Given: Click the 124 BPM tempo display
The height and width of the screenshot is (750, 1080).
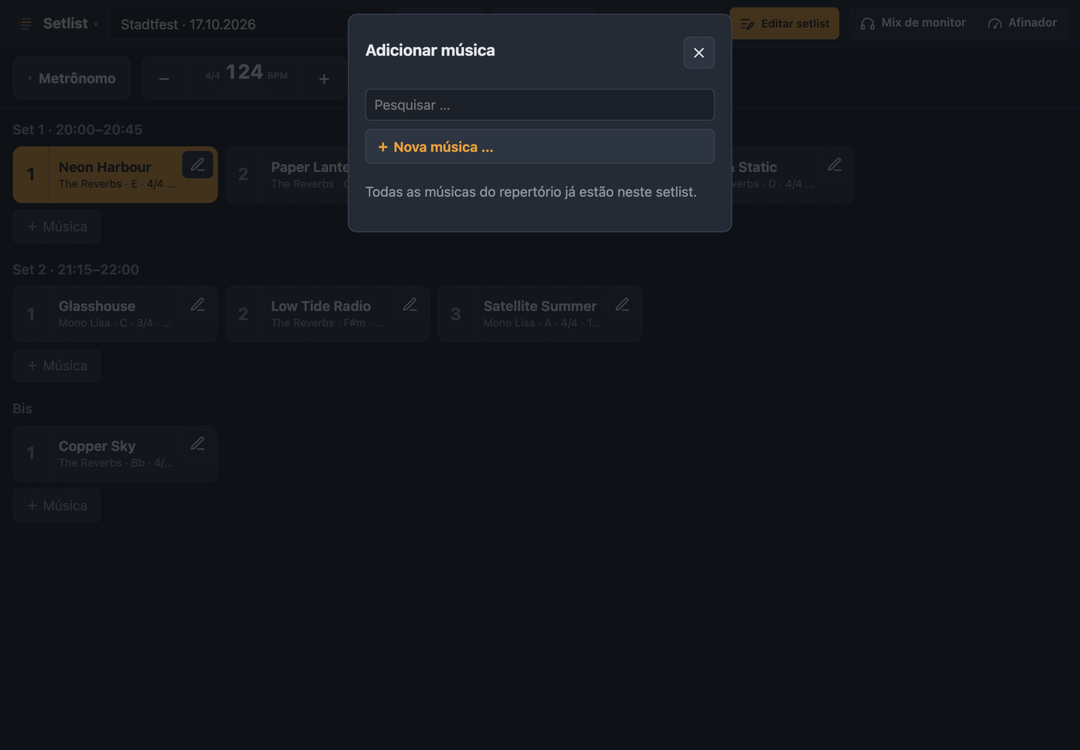Looking at the screenshot, I should coord(245,75).
